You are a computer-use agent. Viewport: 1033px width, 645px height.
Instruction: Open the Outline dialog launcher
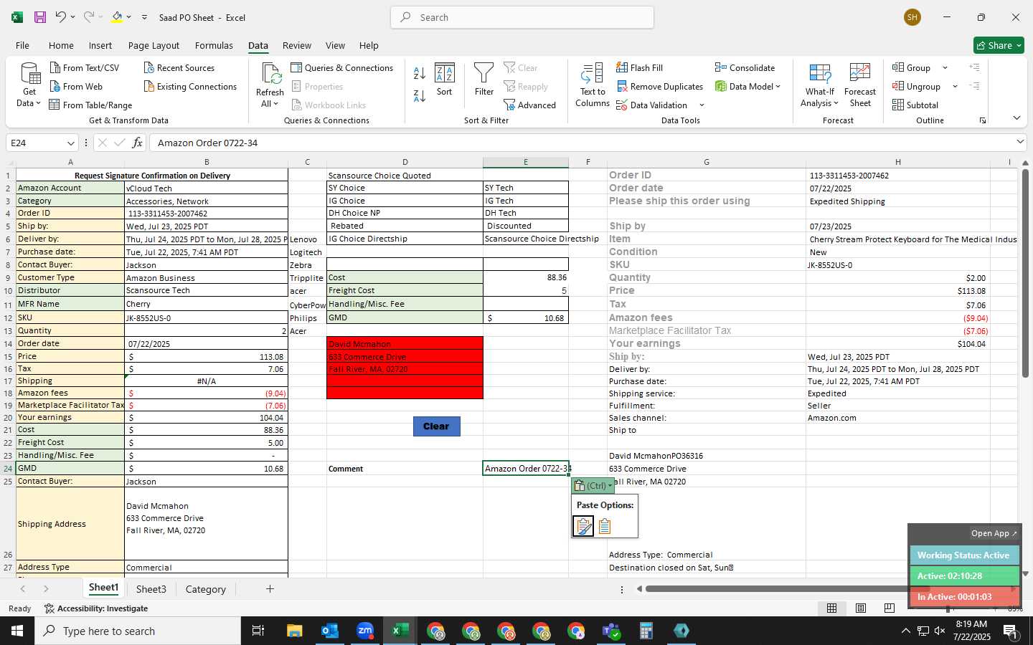click(x=983, y=120)
